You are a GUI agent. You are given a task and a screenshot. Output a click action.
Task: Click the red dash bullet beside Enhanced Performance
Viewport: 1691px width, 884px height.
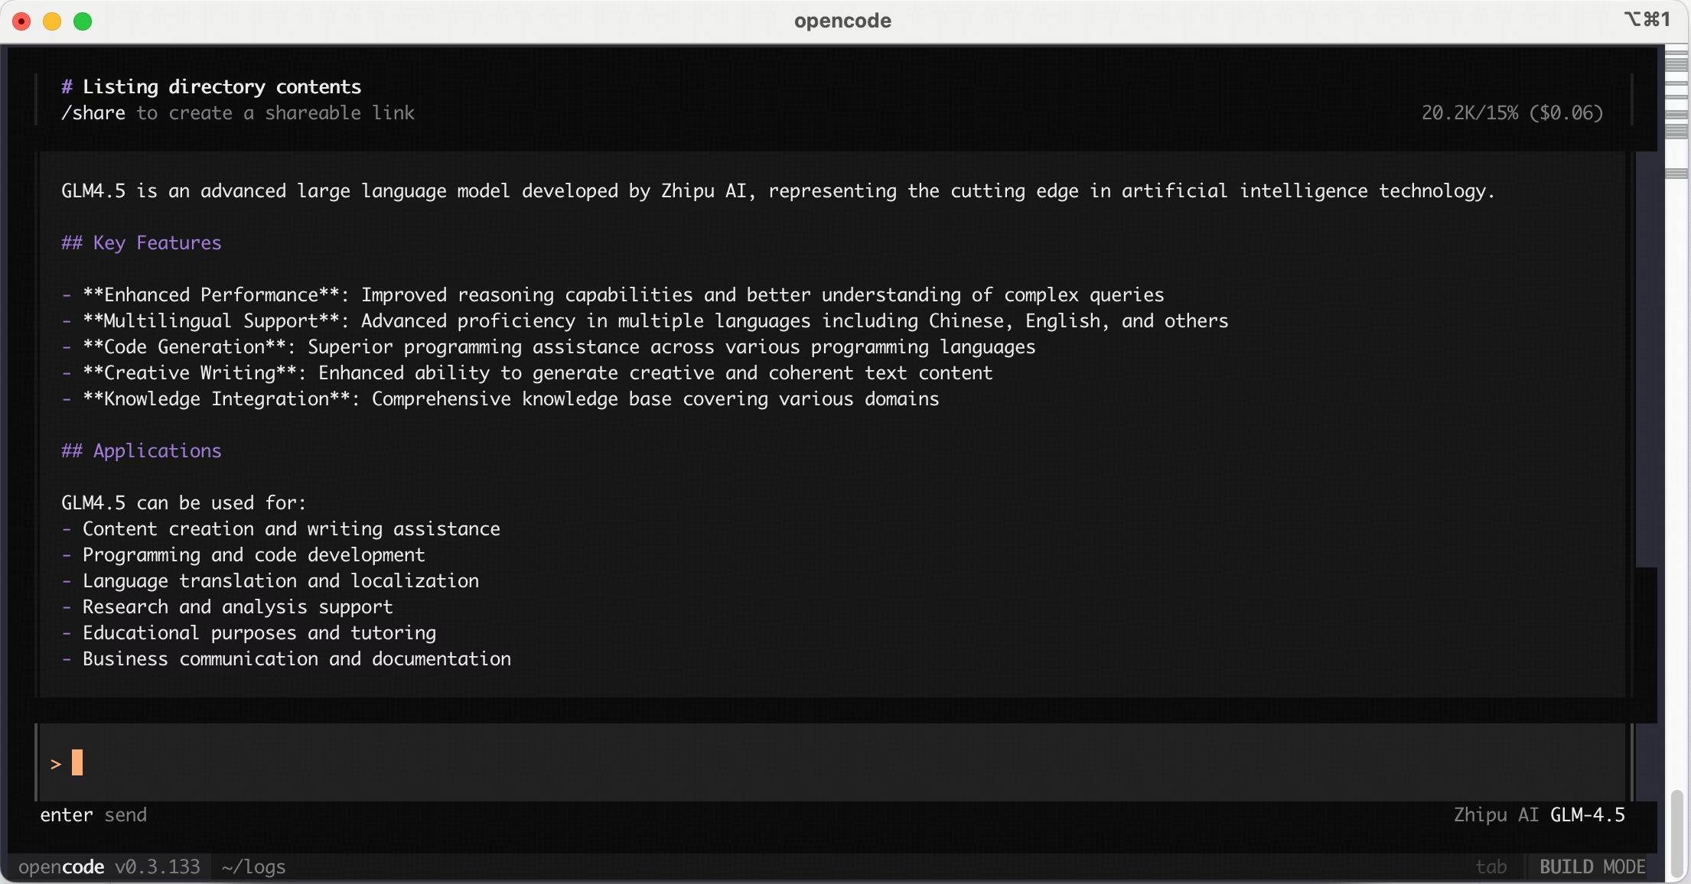click(67, 295)
